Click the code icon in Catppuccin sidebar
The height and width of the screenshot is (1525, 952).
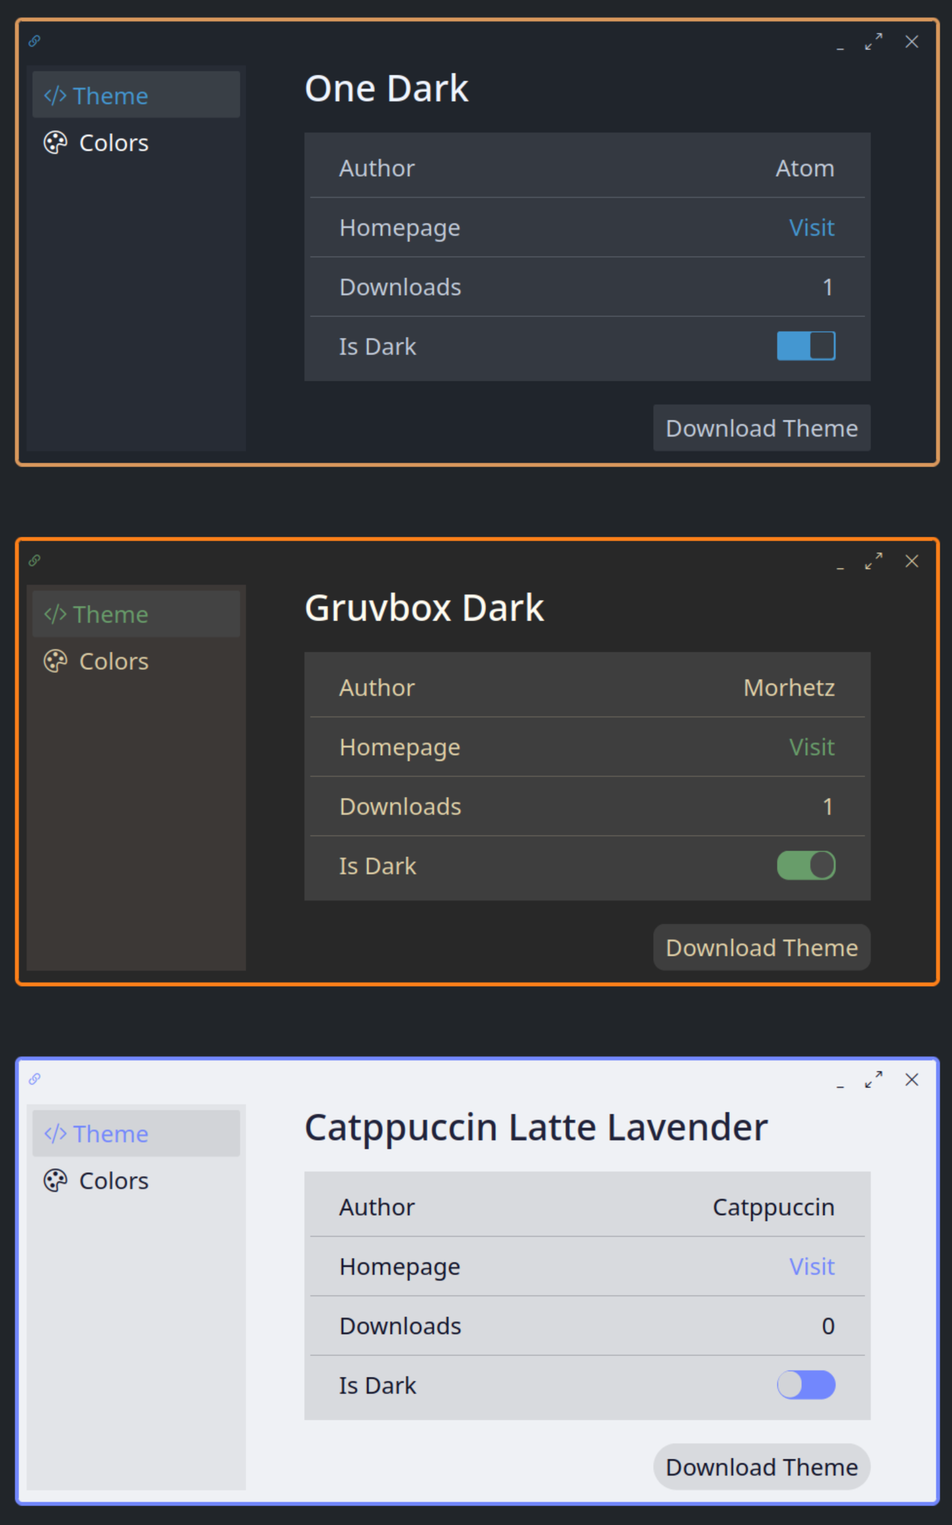click(x=55, y=1134)
